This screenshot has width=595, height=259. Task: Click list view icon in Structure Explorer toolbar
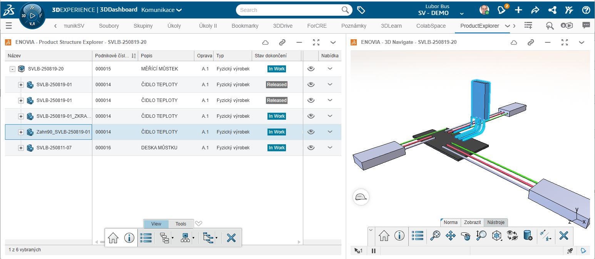pos(146,238)
